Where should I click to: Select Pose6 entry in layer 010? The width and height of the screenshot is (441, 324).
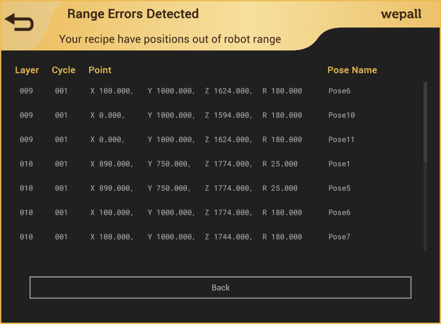[x=339, y=212]
